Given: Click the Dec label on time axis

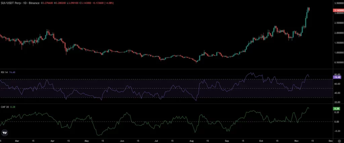Looking at the screenshot, I should [331, 141].
